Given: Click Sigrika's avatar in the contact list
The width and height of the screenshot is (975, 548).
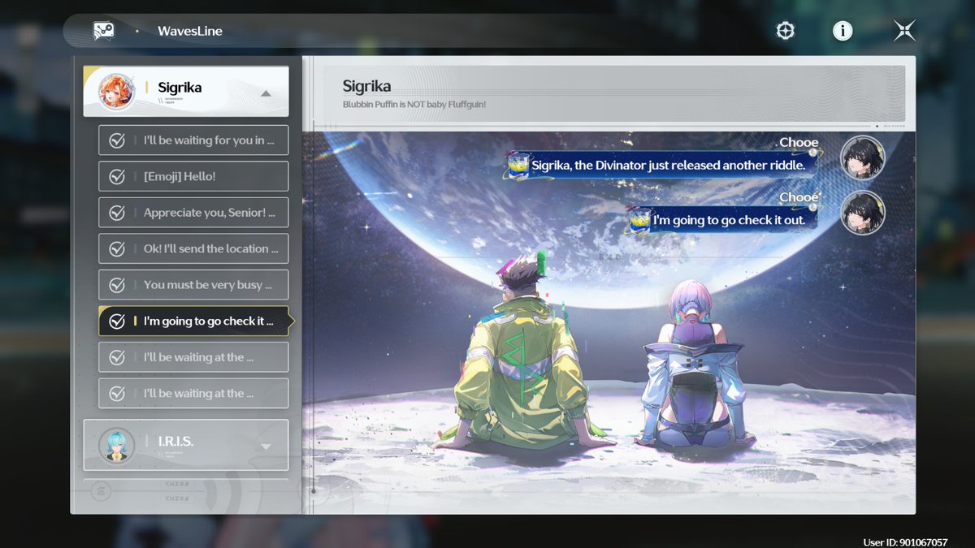Looking at the screenshot, I should click(x=116, y=91).
